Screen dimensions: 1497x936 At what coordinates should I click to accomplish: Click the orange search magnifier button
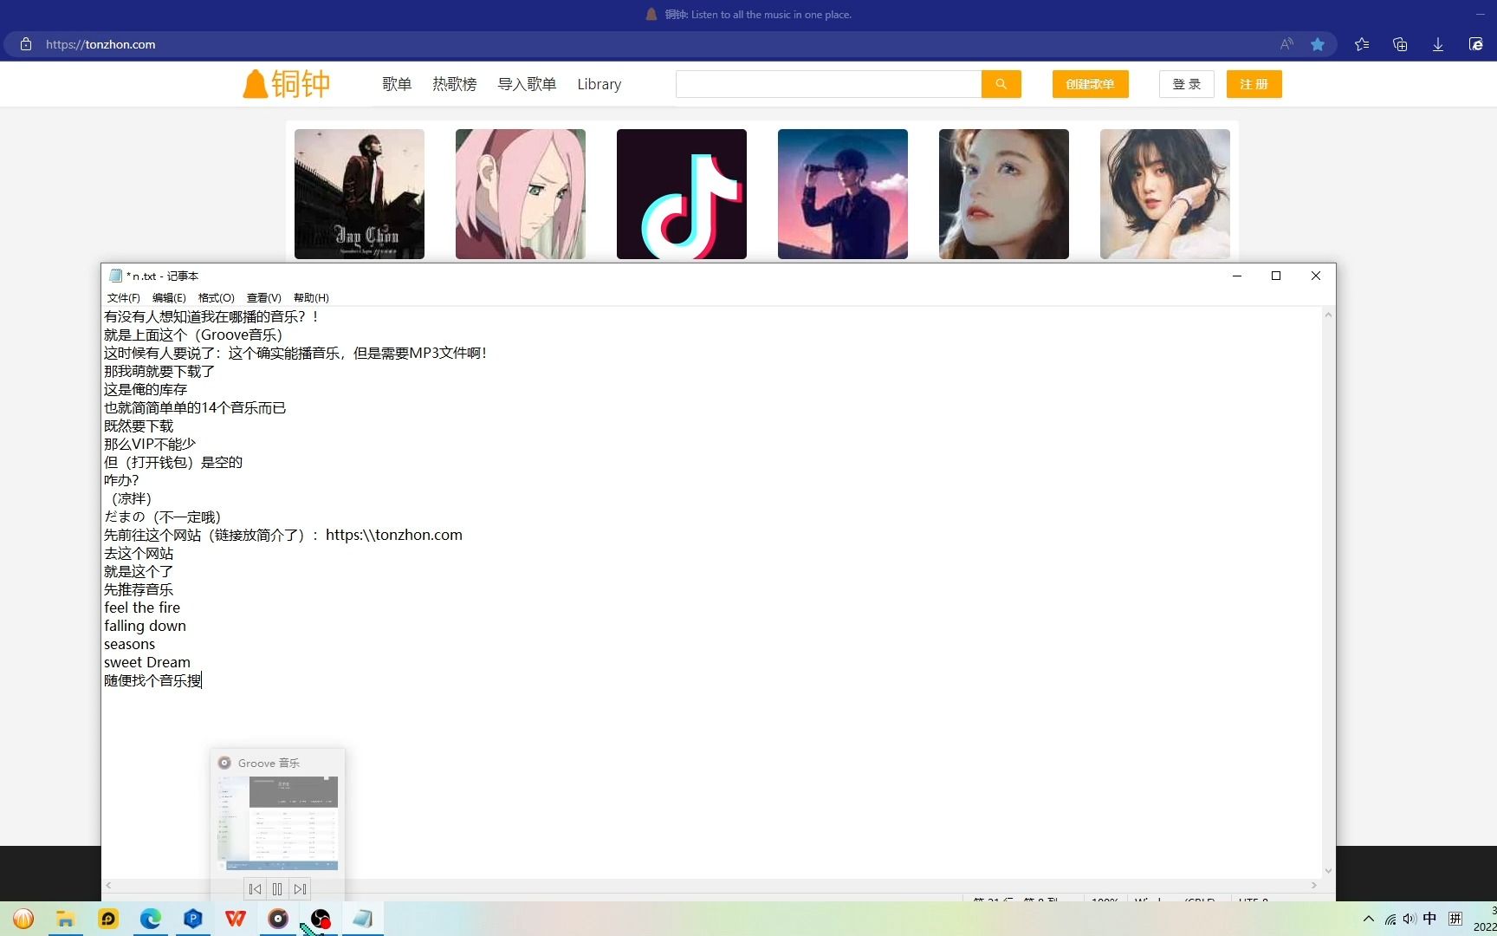(1001, 84)
